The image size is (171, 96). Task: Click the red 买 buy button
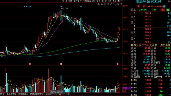[x=163, y=10]
